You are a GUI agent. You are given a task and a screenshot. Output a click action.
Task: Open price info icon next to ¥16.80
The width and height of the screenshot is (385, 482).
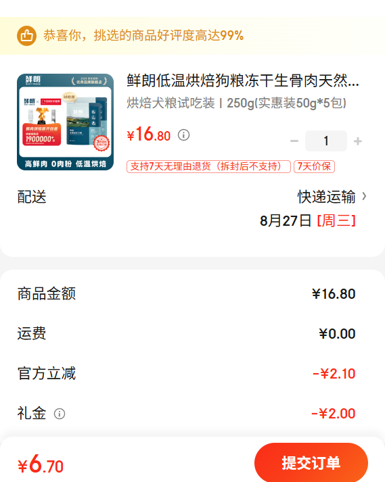tap(184, 135)
